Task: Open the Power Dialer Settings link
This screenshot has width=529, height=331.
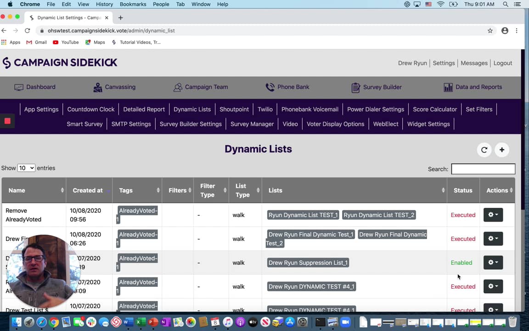Action: coord(375,109)
